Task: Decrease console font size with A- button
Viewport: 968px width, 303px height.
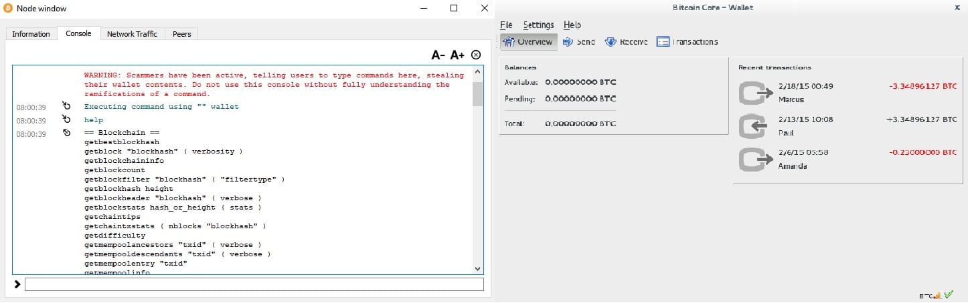Action: pos(438,55)
